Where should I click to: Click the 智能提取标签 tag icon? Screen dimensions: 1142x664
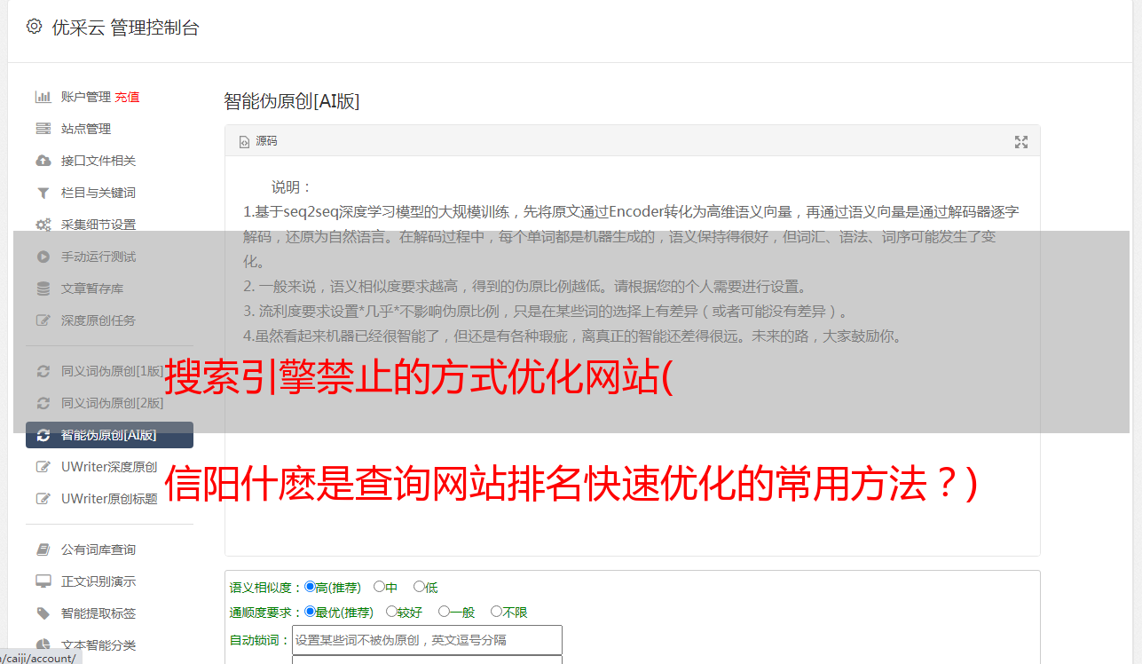[43, 613]
